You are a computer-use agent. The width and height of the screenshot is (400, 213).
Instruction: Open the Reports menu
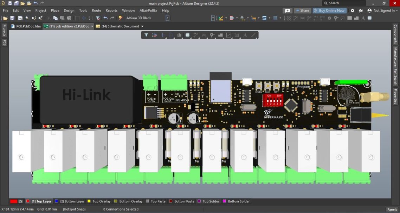coord(111,11)
